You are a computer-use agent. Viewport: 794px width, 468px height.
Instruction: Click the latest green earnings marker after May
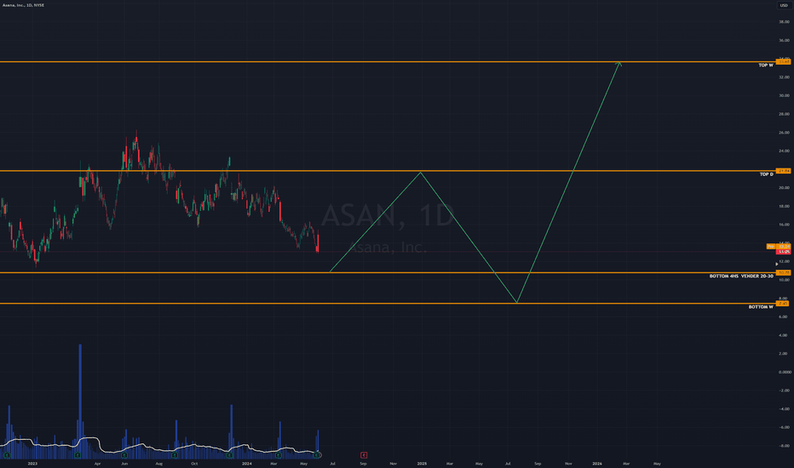point(318,455)
